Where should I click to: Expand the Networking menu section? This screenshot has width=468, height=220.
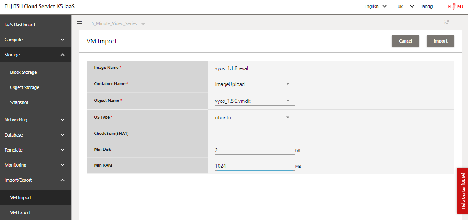pyautogui.click(x=35, y=120)
